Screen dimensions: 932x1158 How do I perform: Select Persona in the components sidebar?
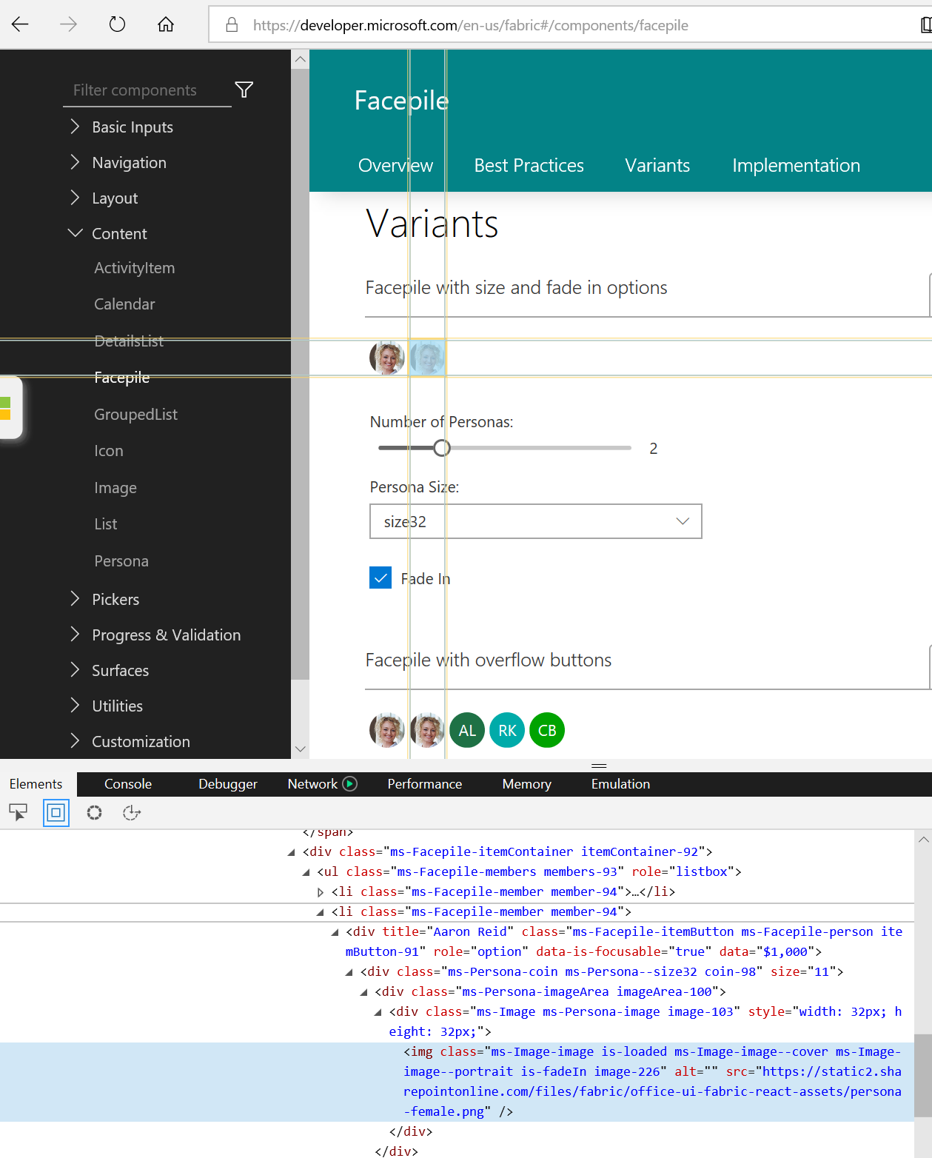point(121,560)
